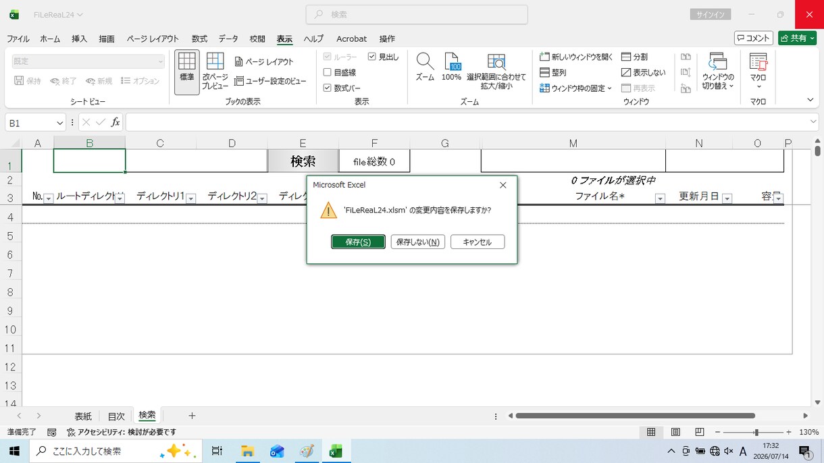
Task: Click 保存(S) to save changes
Action: click(x=358, y=242)
